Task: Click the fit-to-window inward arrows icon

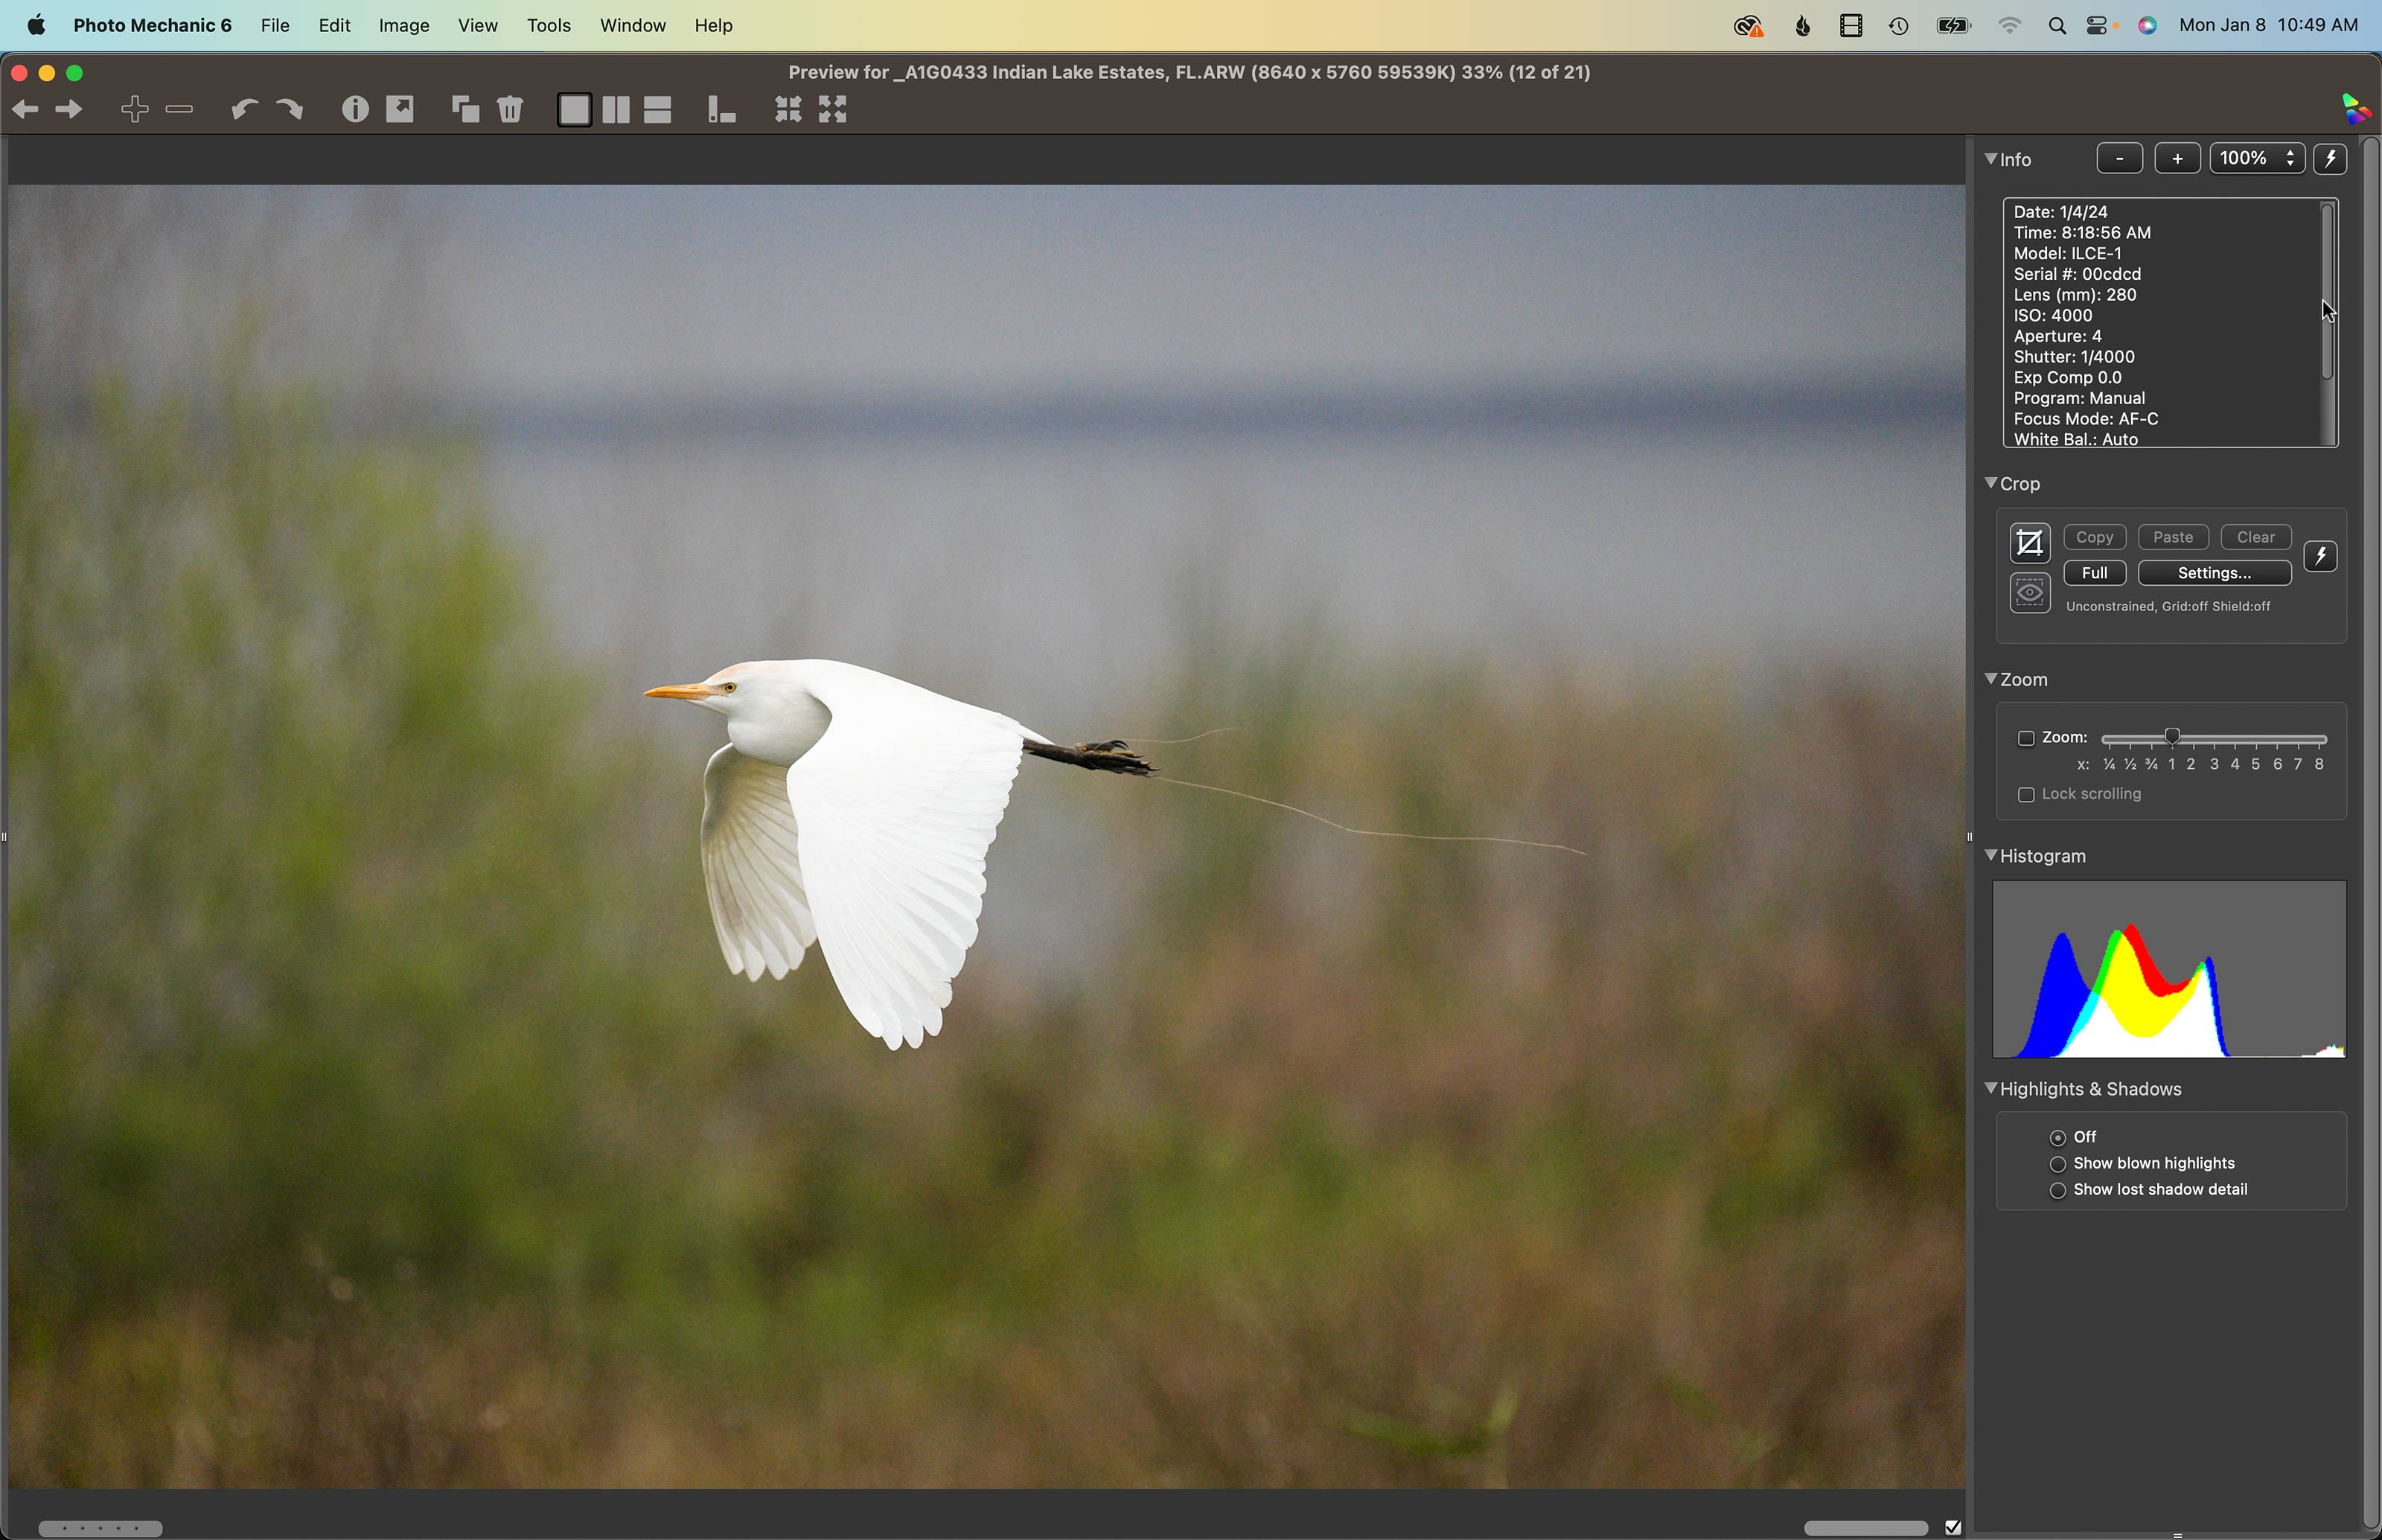Action: coord(788,110)
